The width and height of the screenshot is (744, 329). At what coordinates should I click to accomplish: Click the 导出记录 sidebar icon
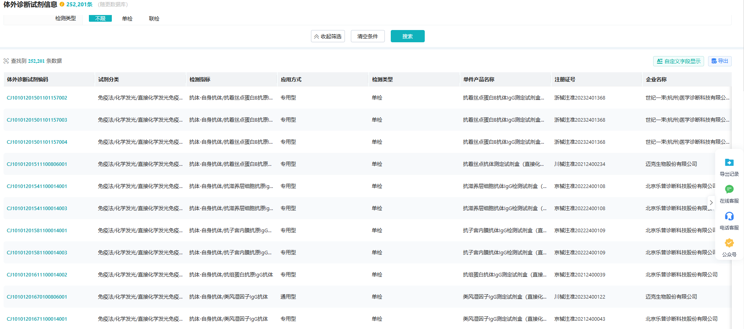[x=729, y=162]
